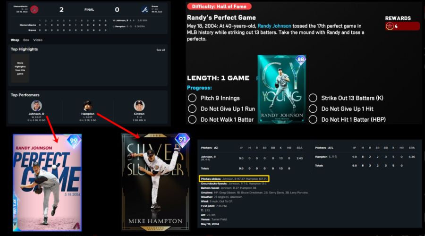Click the Randy Johnson Perfect Game card
425x236 pixels.
click(47, 182)
